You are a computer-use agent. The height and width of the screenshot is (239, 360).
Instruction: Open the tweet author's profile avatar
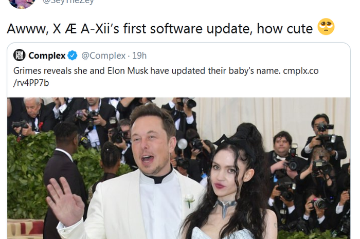pos(22,3)
